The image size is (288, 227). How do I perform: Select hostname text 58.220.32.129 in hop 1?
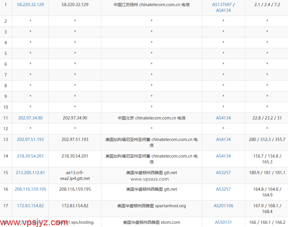[x=75, y=5]
